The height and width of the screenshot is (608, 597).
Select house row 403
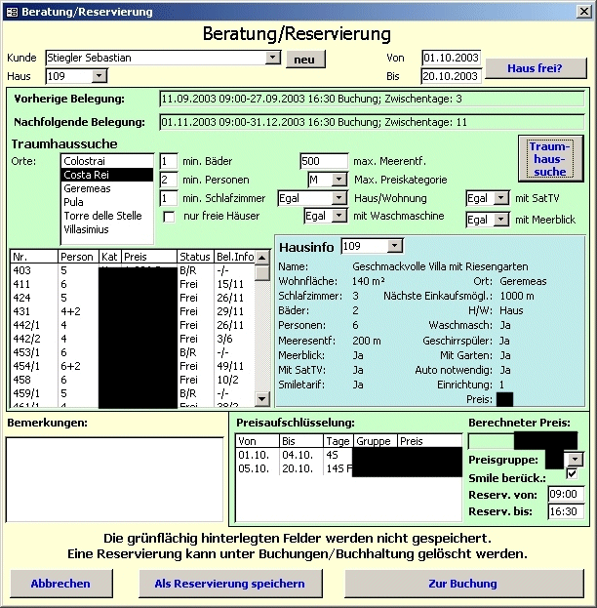point(133,270)
